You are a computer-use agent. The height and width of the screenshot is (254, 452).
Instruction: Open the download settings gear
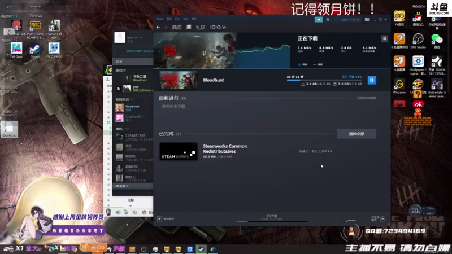(x=385, y=38)
